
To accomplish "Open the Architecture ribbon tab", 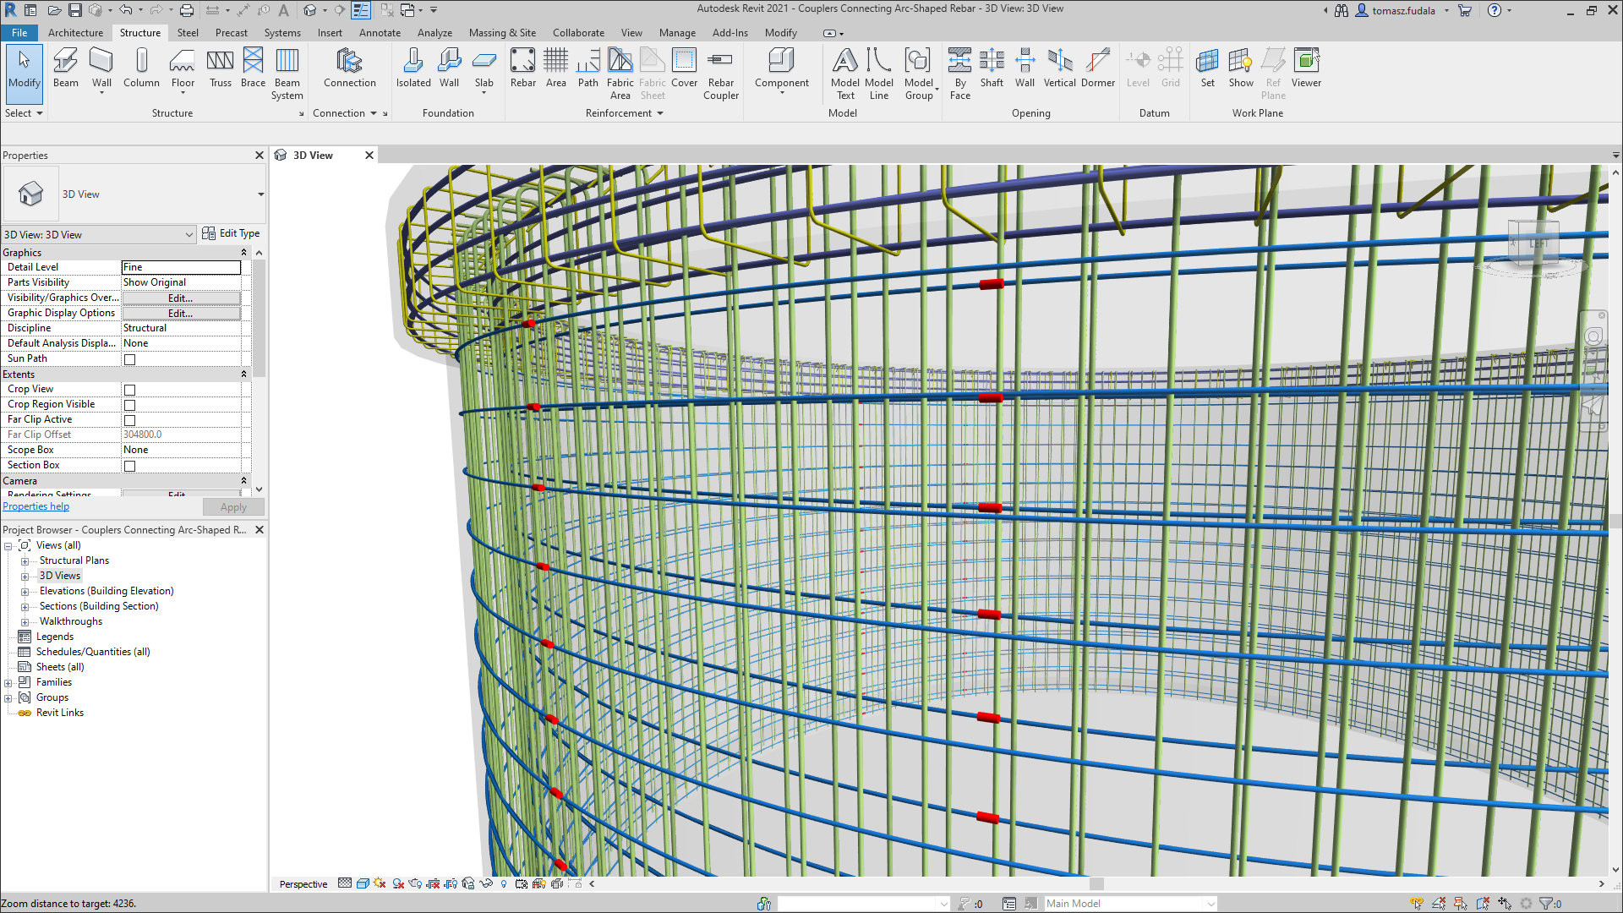I will click(75, 33).
